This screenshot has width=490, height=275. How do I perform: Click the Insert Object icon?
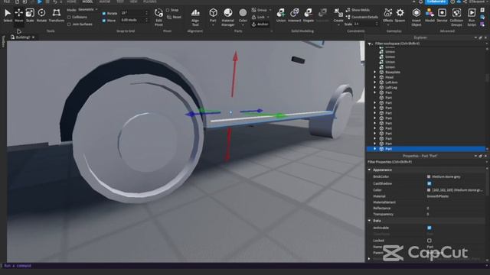416,17
